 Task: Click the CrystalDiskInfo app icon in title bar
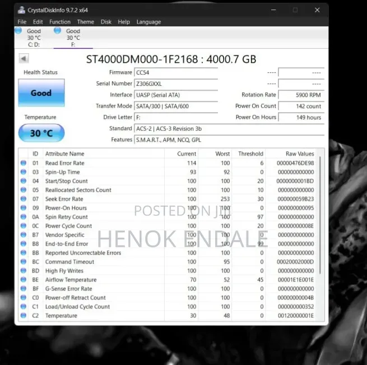click(21, 10)
